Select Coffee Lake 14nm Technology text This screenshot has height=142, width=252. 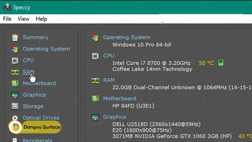[152, 69]
